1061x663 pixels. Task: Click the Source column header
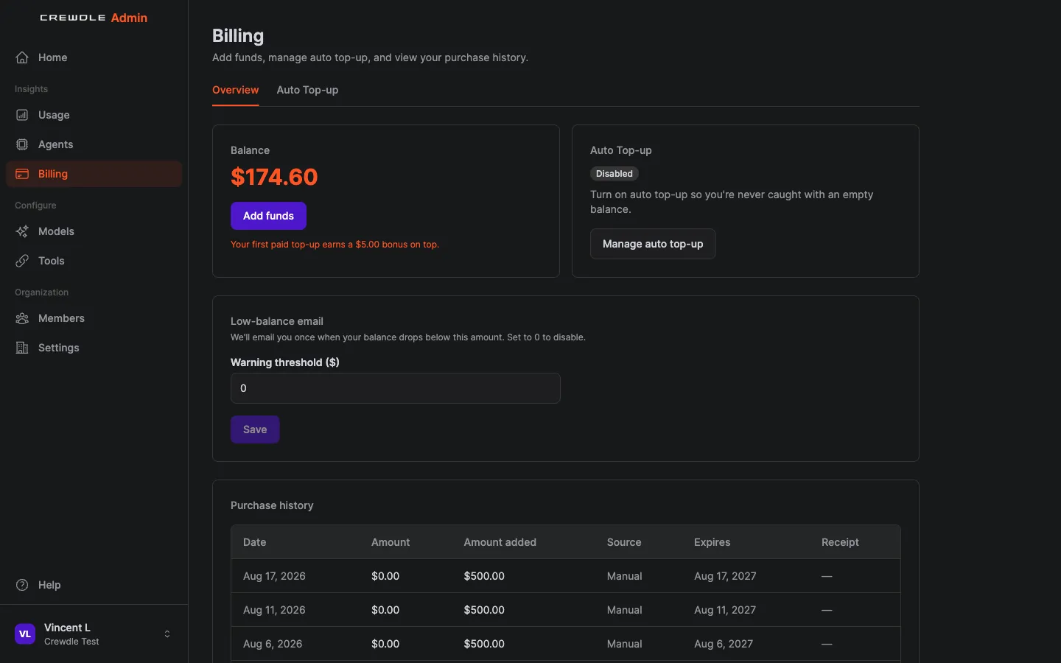[624, 542]
